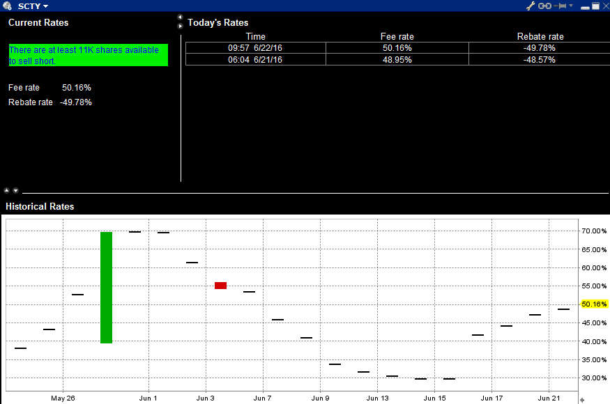Click the 48.95% fee rate cell

397,59
